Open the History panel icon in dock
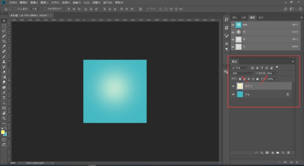Screen dimensions: 304x166 (226, 19)
